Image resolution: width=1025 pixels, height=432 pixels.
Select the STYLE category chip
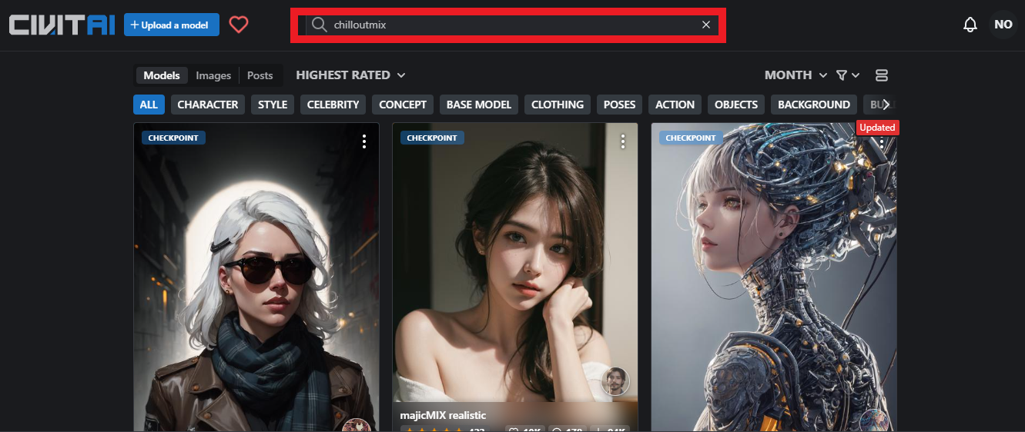[273, 105]
